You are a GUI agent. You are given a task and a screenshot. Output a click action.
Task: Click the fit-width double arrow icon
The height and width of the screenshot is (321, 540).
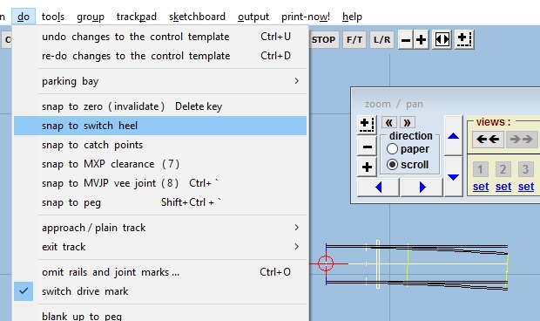(442, 39)
